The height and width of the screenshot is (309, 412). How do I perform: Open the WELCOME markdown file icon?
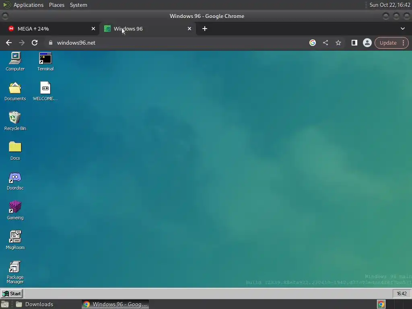[45, 91]
